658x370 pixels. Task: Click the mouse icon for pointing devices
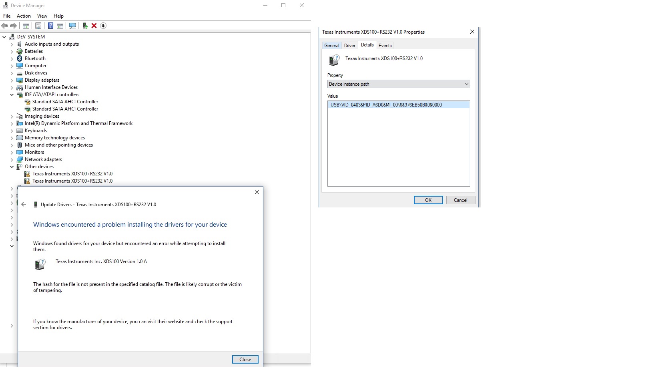pos(20,145)
